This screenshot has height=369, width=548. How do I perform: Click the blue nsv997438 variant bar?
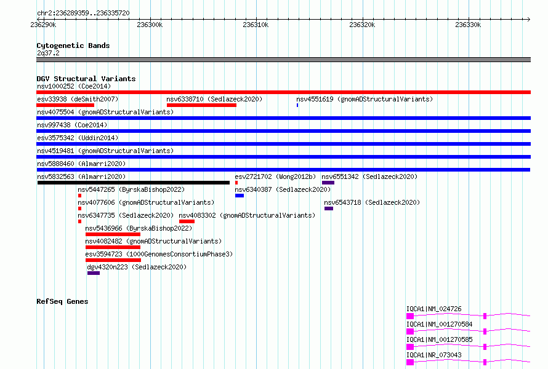pos(283,131)
